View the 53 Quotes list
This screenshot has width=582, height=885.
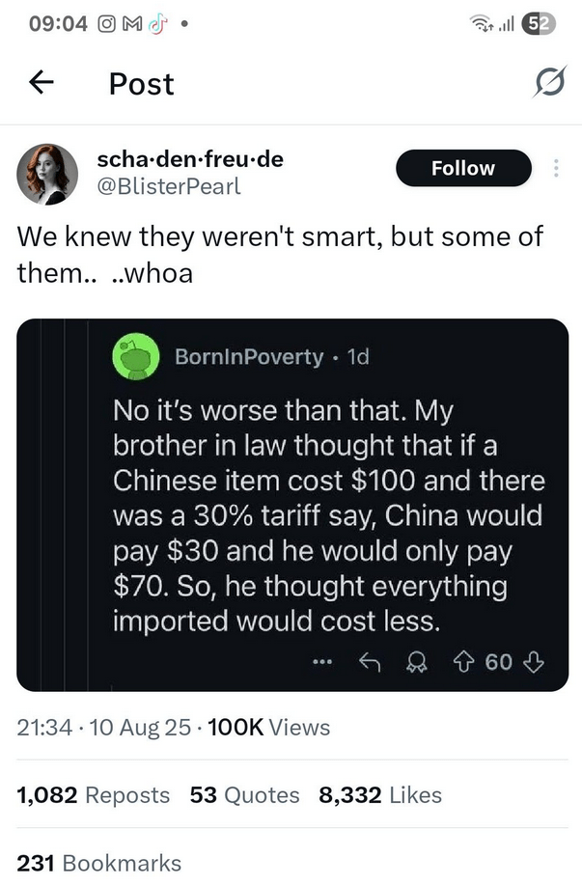click(245, 795)
